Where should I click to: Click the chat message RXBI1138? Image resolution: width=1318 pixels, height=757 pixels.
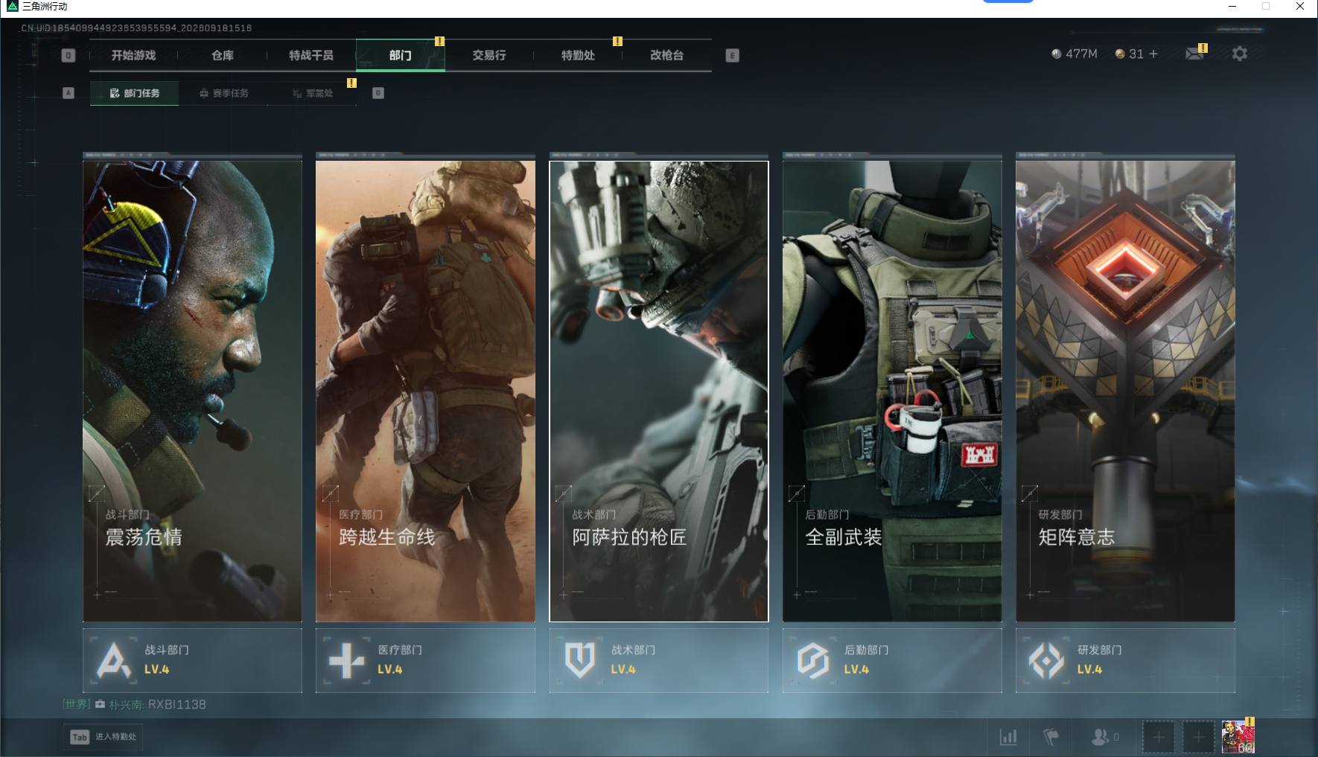click(x=176, y=704)
